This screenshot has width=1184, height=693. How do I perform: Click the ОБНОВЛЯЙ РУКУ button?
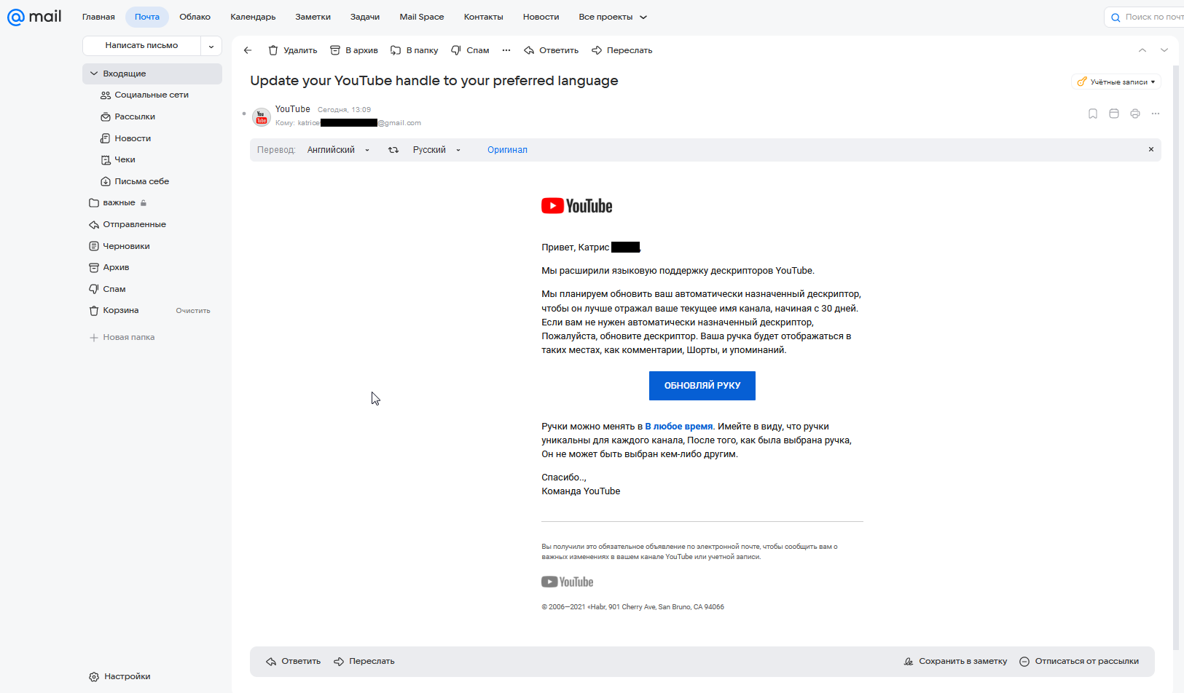pyautogui.click(x=702, y=386)
